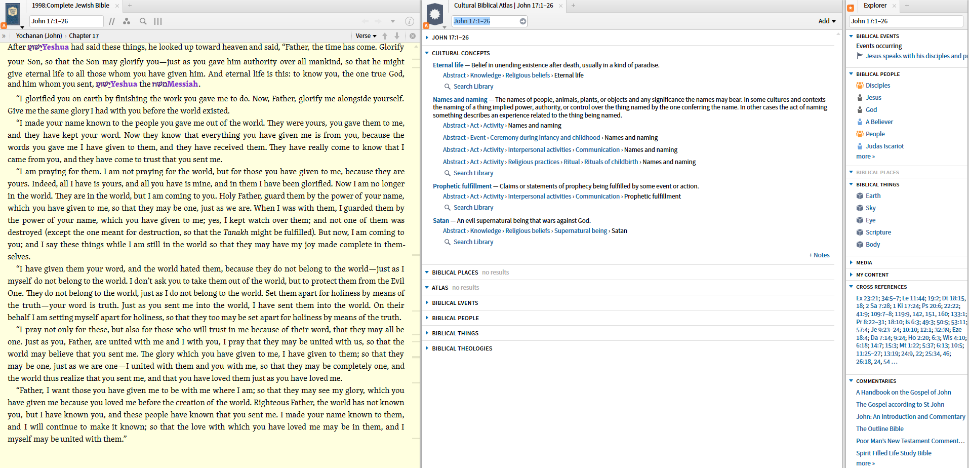Open the Verse navigation dropdown
The image size is (969, 468).
366,36
